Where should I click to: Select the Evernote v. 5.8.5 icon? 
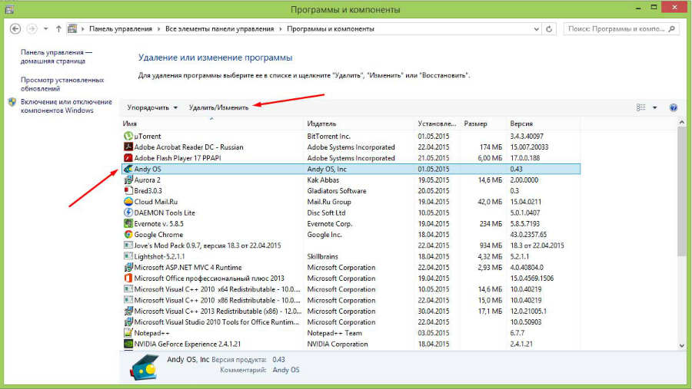pos(128,223)
